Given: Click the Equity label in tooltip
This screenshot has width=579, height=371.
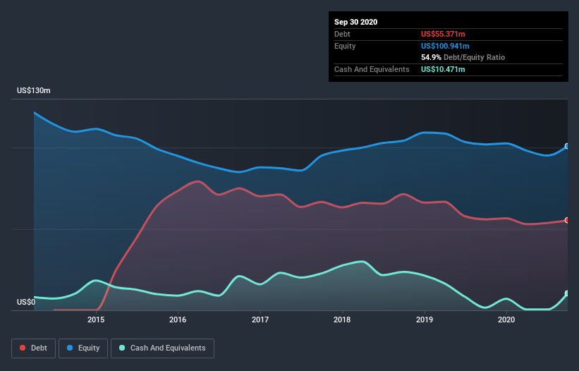Looking at the screenshot, I should click(x=345, y=46).
